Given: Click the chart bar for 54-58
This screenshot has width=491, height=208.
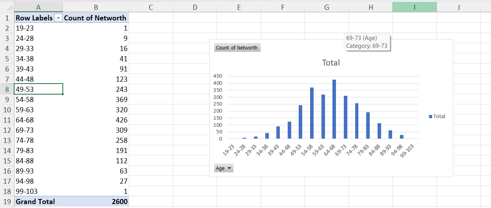Looking at the screenshot, I should point(312,114).
